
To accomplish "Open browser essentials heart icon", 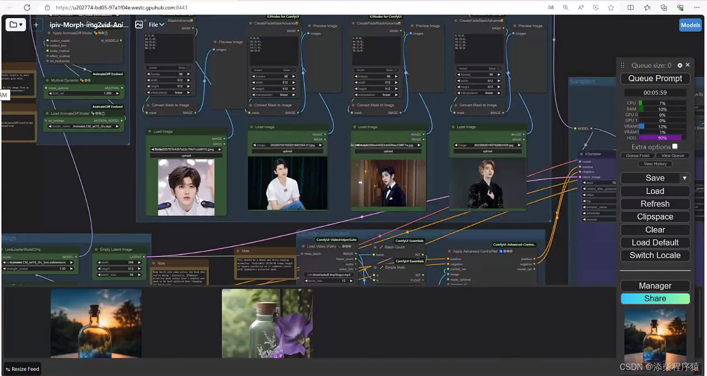I will (680, 7).
